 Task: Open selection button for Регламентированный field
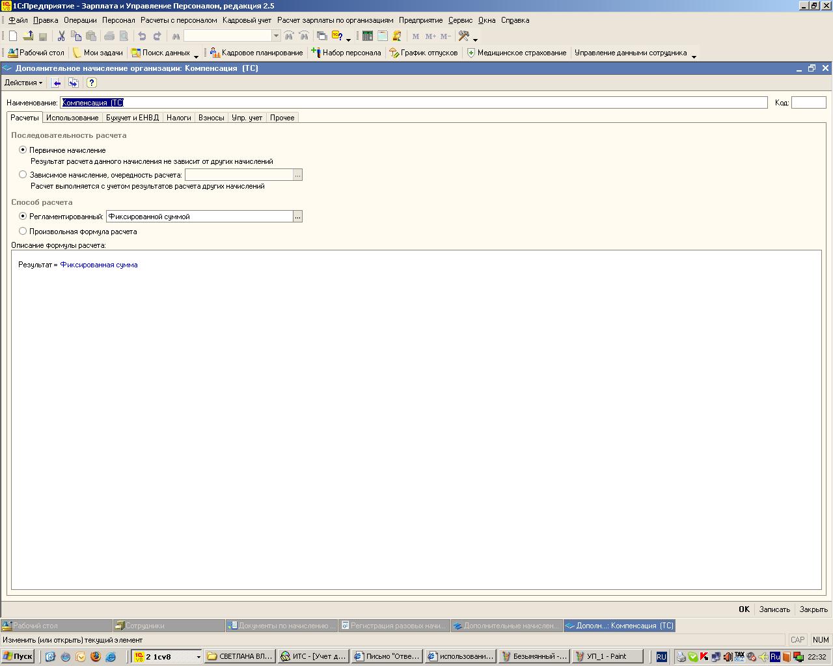tap(297, 217)
